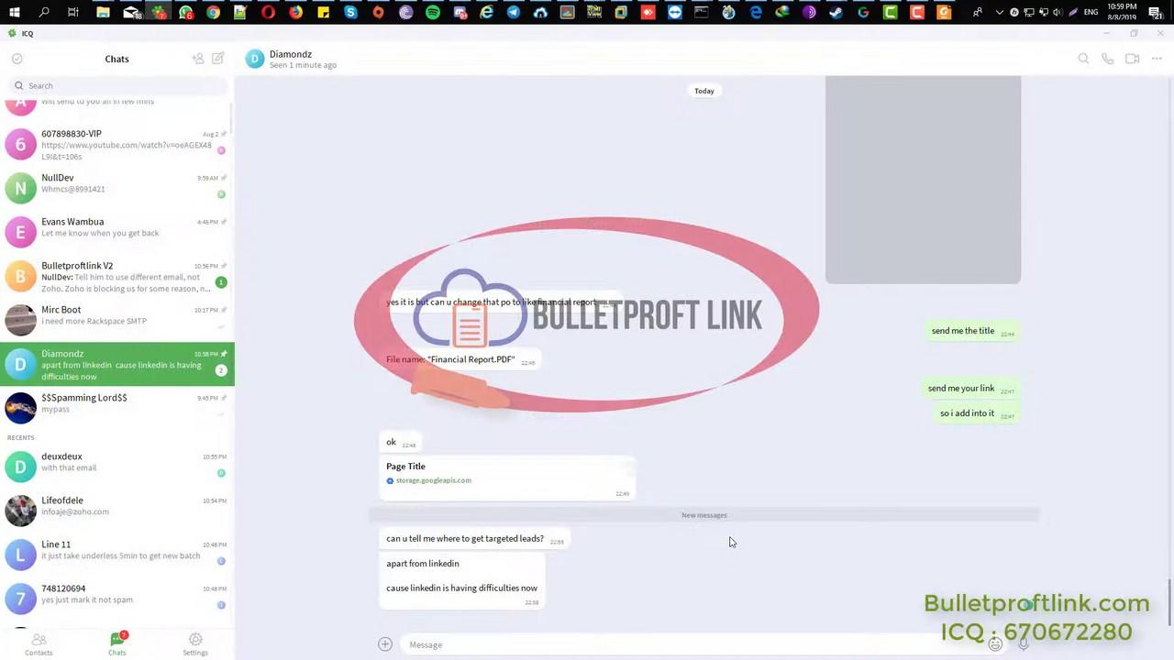1174x660 pixels.
Task: Open the Evans Wambua chat
Action: click(117, 232)
